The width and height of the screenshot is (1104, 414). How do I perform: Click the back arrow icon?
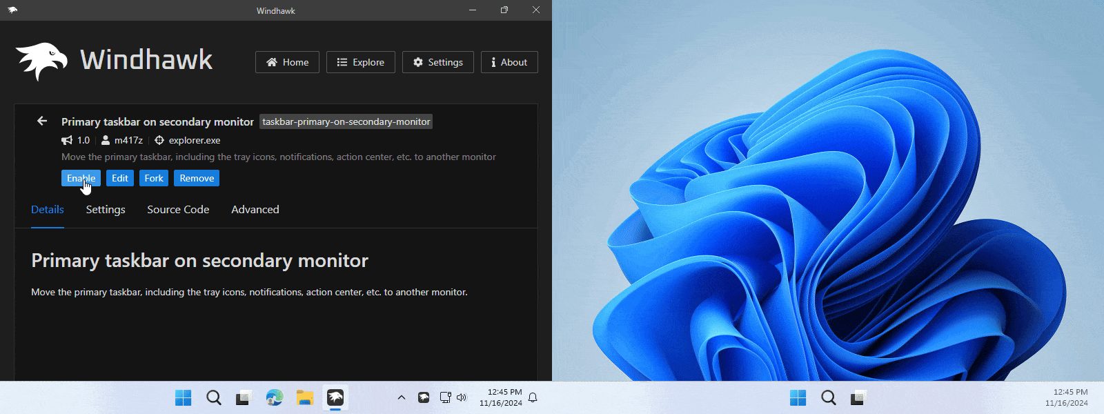pyautogui.click(x=42, y=121)
